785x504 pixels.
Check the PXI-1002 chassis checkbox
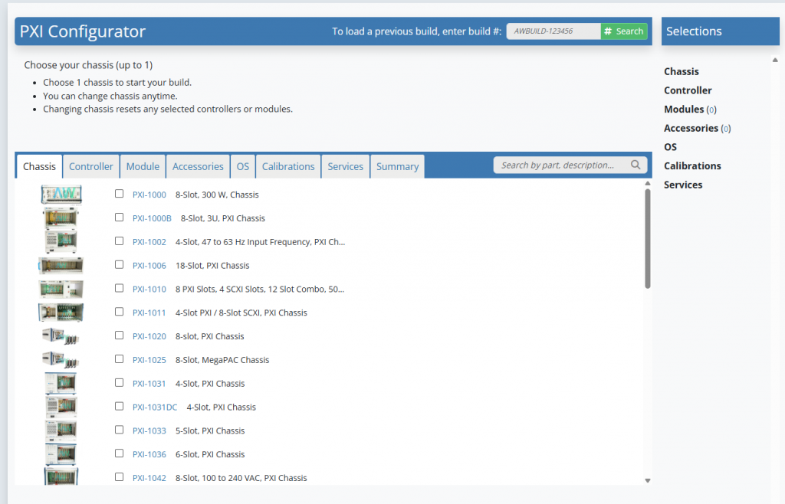[x=119, y=241]
